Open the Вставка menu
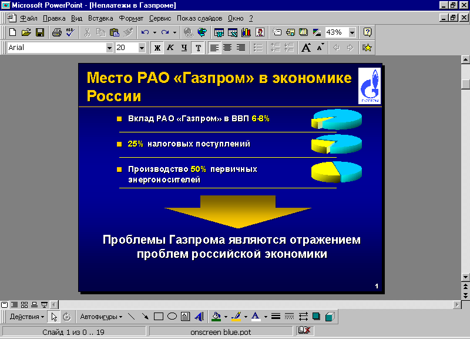Image resolution: width=470 pixels, height=339 pixels. 100,18
